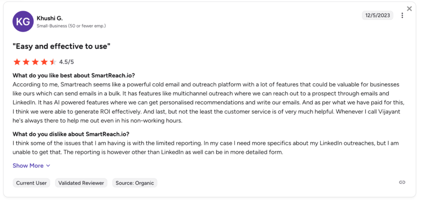Close the review card with the X
The height and width of the screenshot is (200, 421).
tap(409, 9)
